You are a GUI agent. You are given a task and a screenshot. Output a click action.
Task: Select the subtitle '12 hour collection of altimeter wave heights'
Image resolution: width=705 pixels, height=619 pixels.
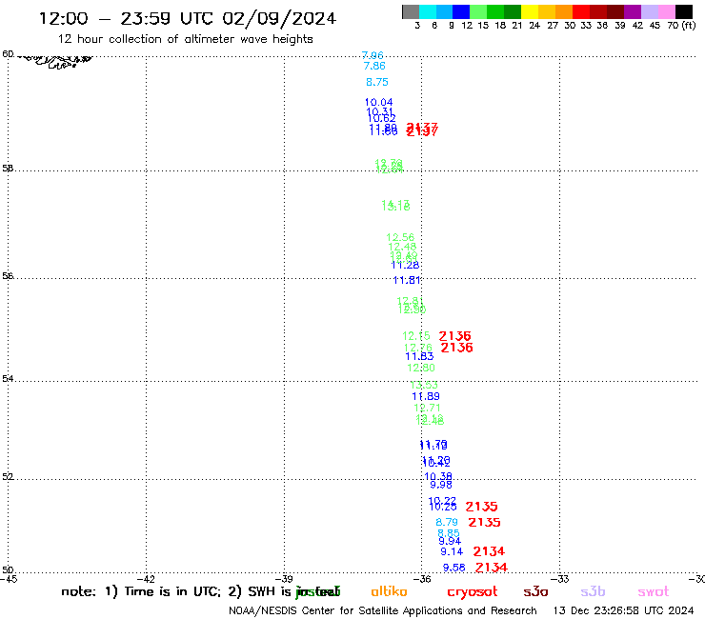[x=185, y=39]
